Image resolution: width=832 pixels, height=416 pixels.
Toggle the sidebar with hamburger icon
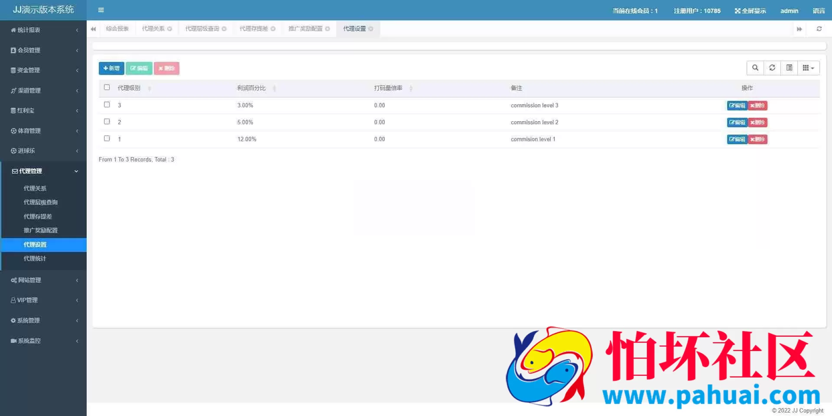[101, 10]
